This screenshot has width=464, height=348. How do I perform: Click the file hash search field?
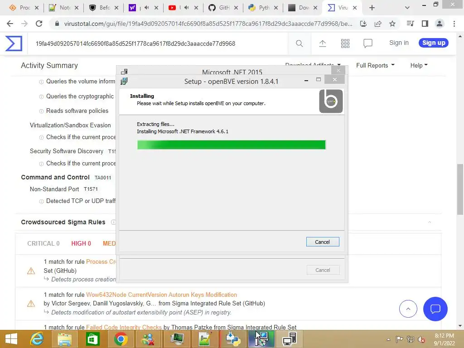click(x=158, y=44)
